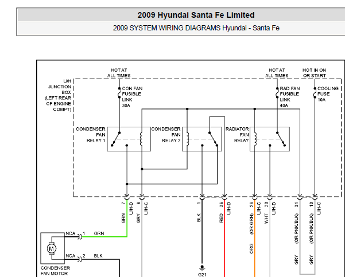The image size is (345, 277).
Task: Click pin number "10" on the junction box
Action: click(311, 205)
